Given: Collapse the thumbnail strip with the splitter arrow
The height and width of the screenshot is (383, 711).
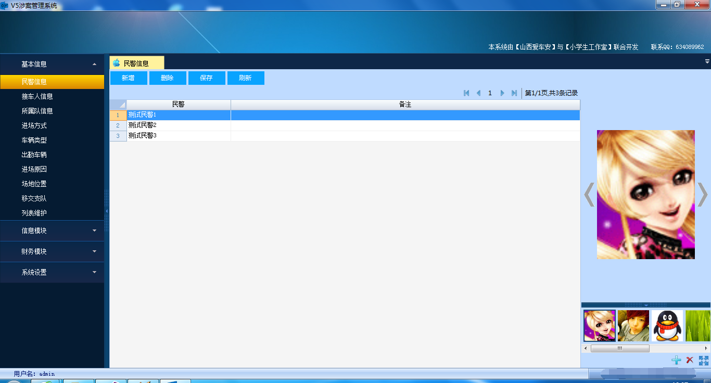Looking at the screenshot, I should point(646,305).
